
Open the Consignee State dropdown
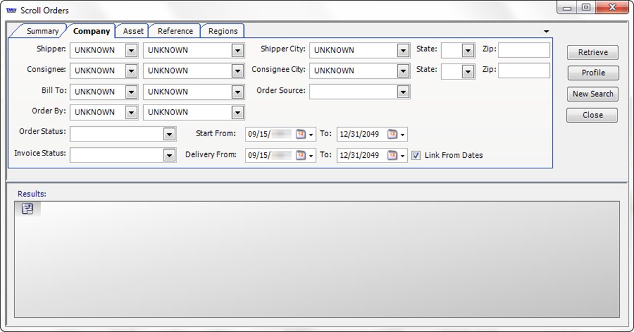coord(468,71)
